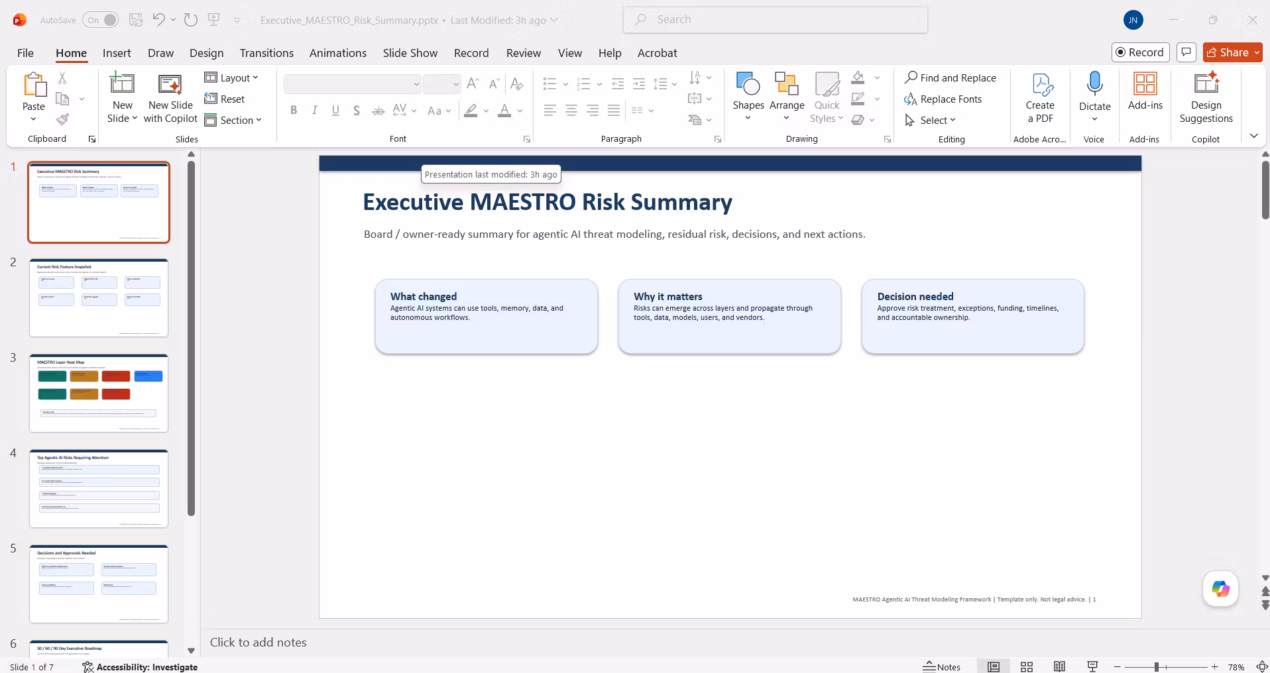Select the MAESTRO Layer Heat Map slide thumbnail
This screenshot has height=673, width=1270.
click(x=99, y=393)
